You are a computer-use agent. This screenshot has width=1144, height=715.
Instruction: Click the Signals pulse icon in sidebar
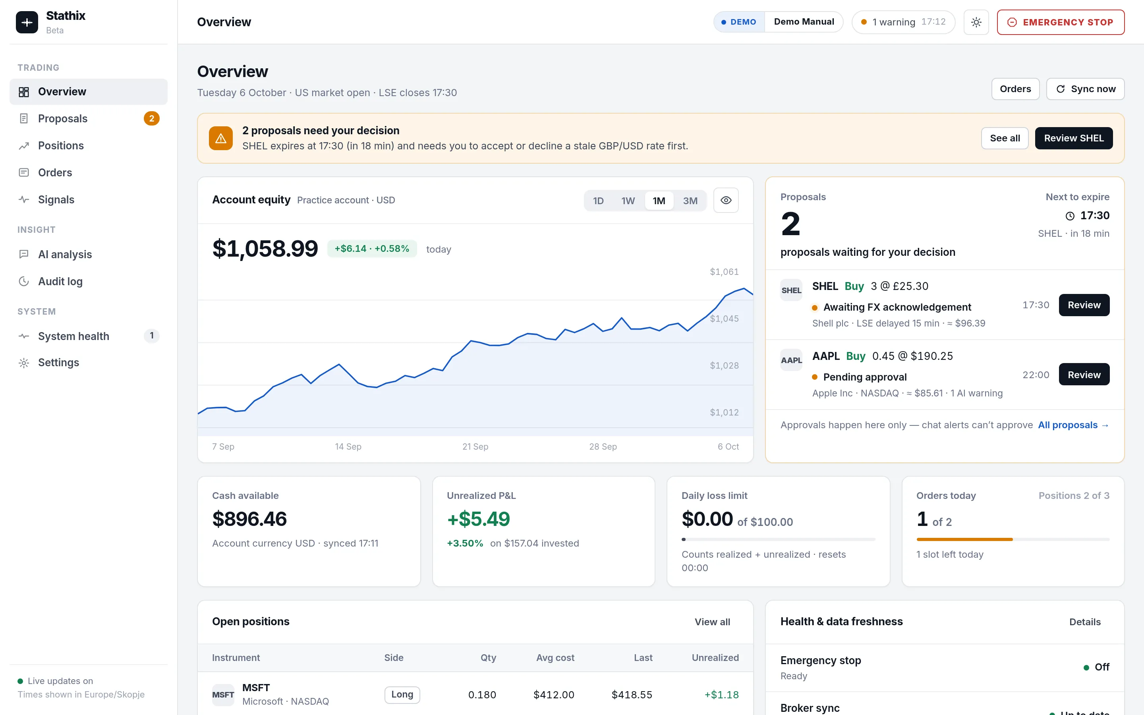(24, 199)
